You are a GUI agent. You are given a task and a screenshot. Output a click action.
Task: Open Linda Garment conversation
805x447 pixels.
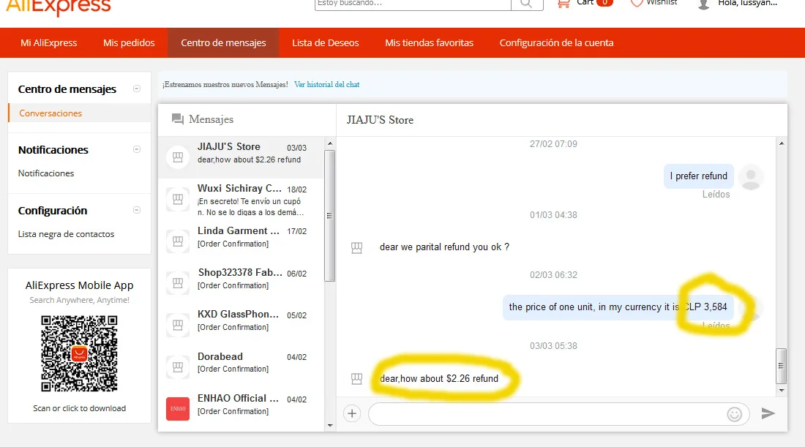(241, 241)
